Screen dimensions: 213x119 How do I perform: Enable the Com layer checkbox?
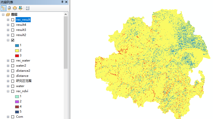(x=13, y=117)
